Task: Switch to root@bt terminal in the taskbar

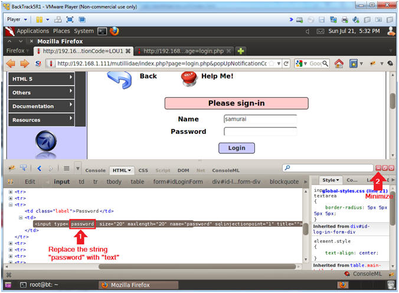Action: [x=39, y=285]
